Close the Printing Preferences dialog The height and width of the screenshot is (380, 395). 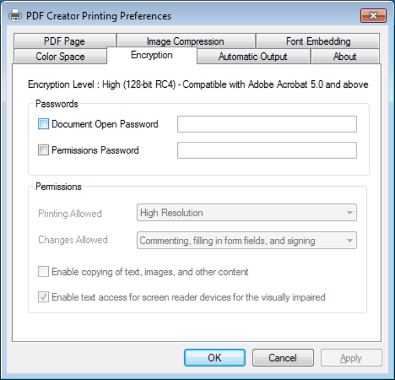pos(374,16)
